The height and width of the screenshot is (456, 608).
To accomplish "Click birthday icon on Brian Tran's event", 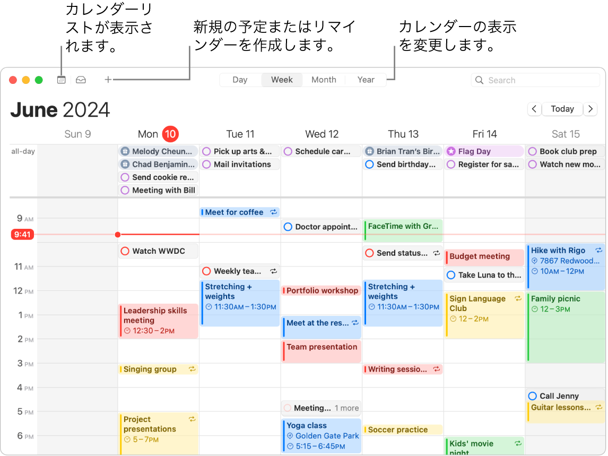I will [x=370, y=151].
